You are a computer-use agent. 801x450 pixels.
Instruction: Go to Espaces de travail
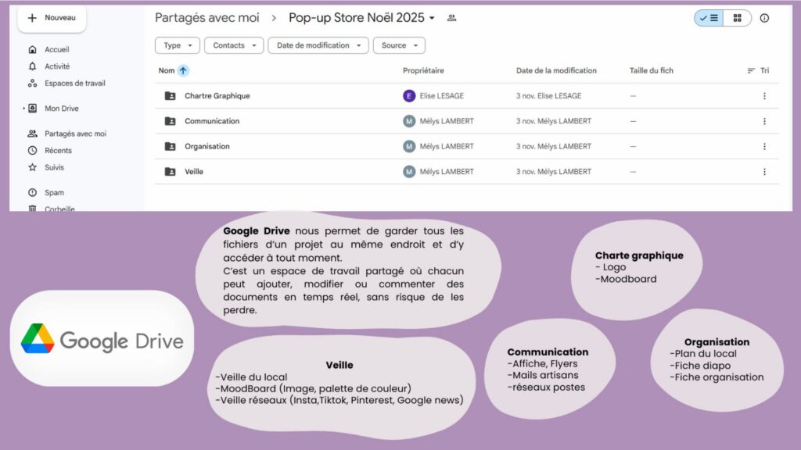[x=74, y=83]
